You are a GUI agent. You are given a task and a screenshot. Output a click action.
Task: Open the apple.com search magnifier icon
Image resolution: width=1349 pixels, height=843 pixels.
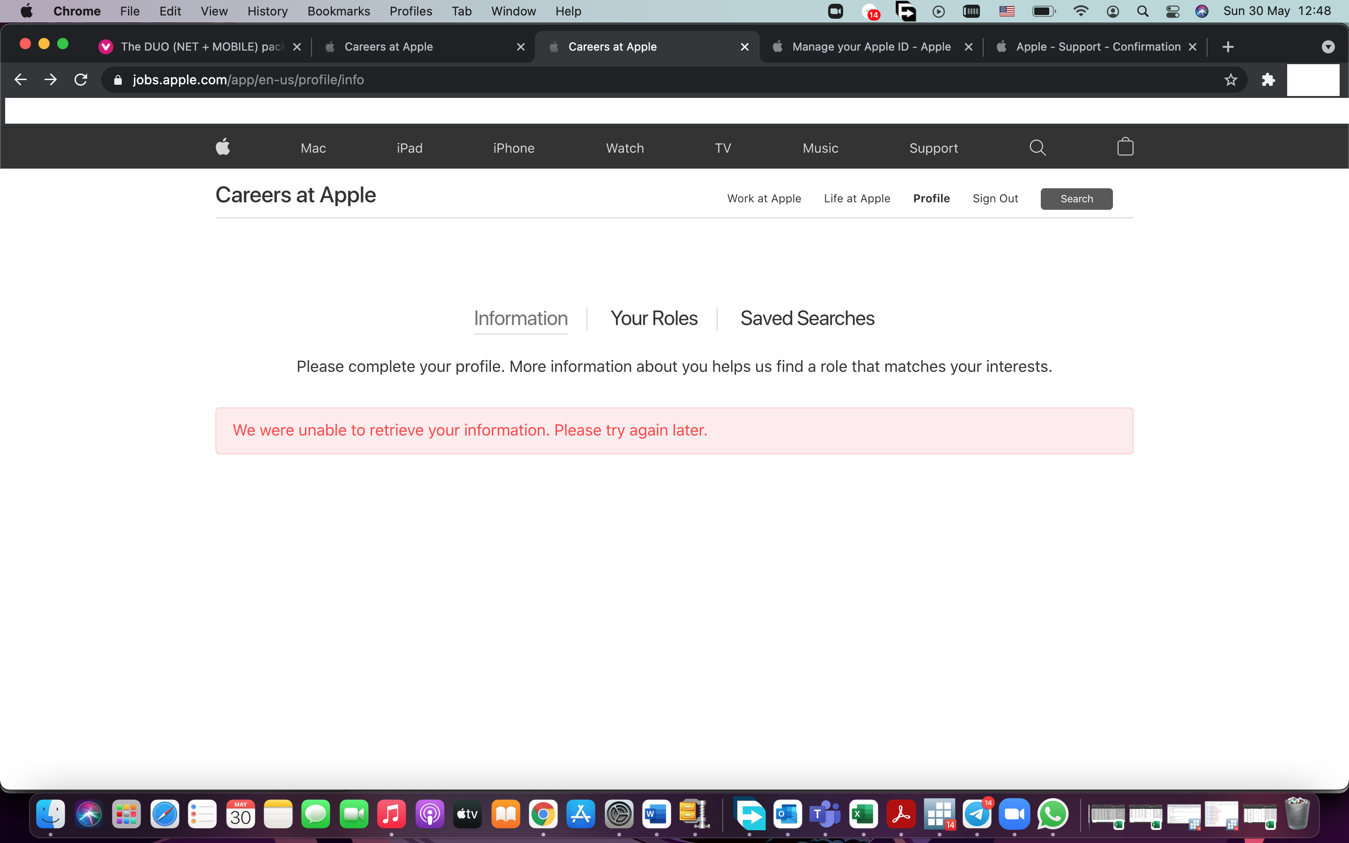pos(1037,147)
